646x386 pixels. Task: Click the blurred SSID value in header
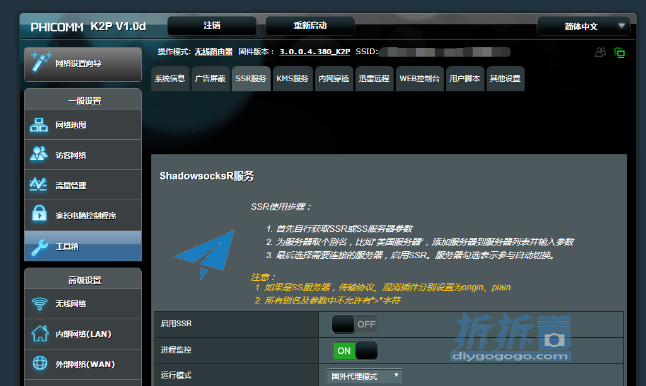(444, 52)
